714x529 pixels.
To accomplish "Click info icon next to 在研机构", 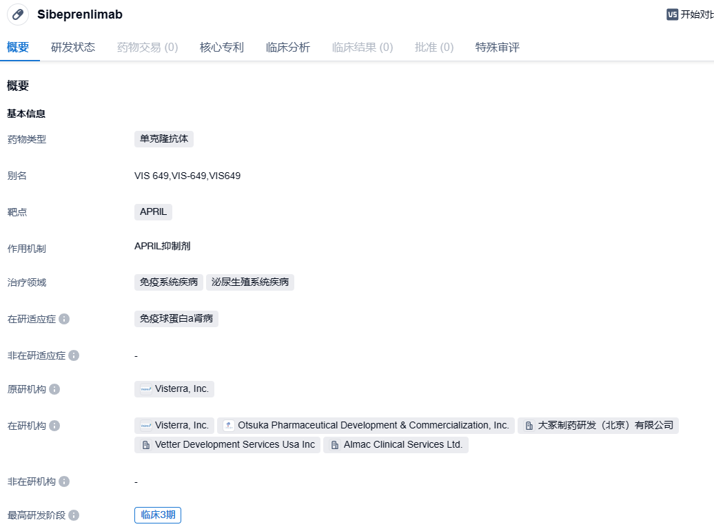I will (54, 426).
